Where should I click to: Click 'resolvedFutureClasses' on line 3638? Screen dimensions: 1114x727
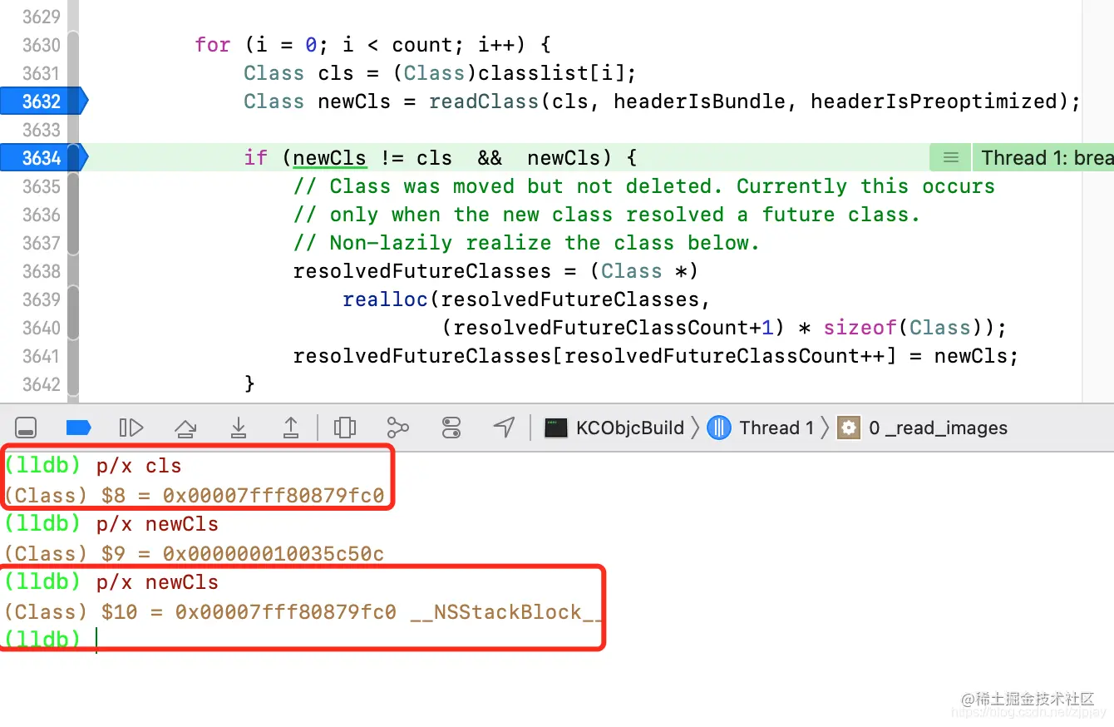click(422, 271)
